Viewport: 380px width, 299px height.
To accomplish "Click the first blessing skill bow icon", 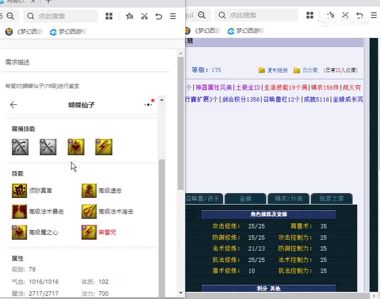I will coord(20,147).
